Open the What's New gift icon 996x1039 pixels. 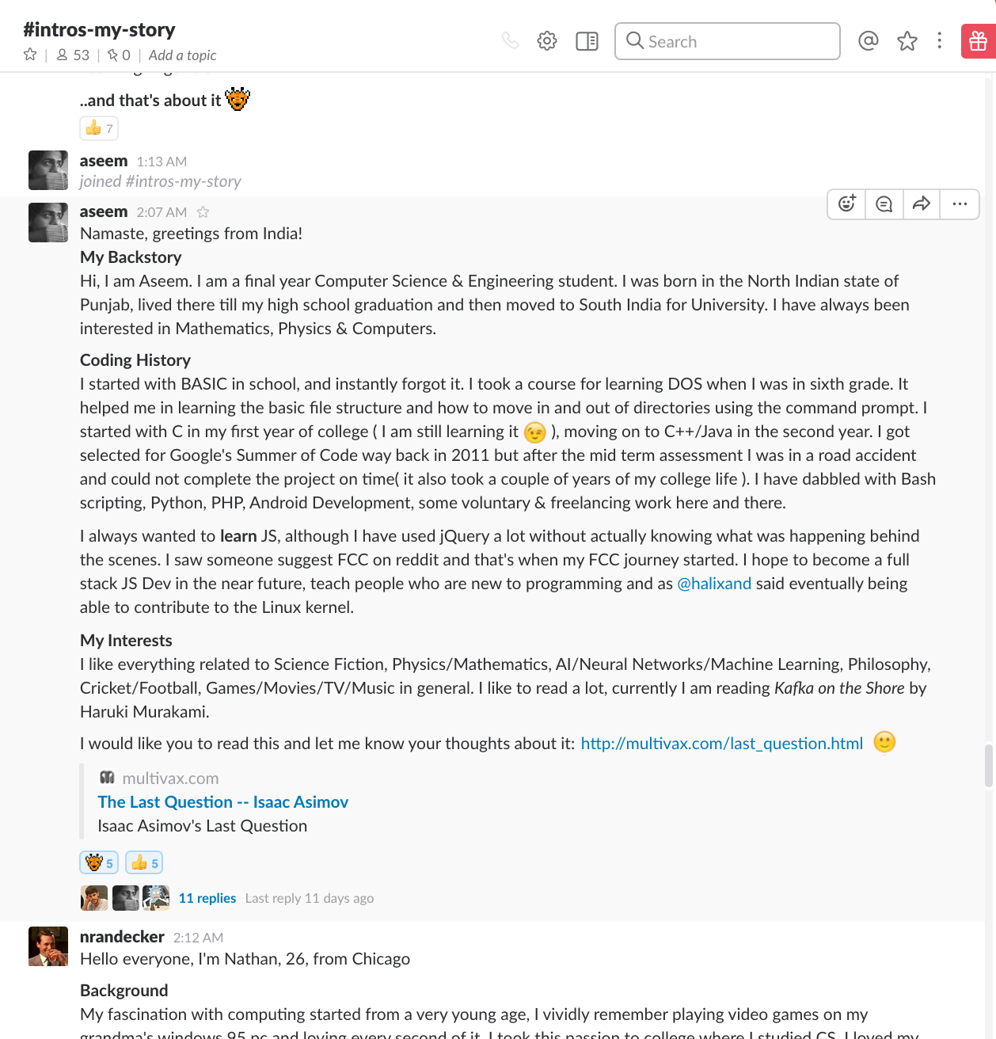(978, 41)
